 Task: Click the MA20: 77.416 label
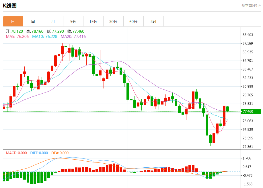point(73,36)
